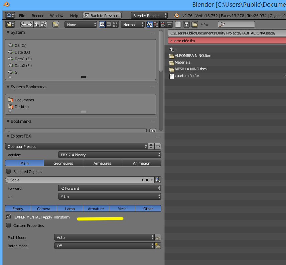Click the Blender logo next to version info
Screen dimensions: 286x265
(176, 16)
